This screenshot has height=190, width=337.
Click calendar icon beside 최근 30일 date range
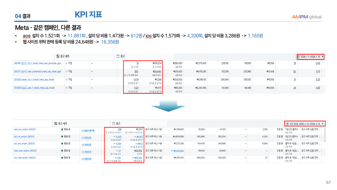tap(287, 124)
